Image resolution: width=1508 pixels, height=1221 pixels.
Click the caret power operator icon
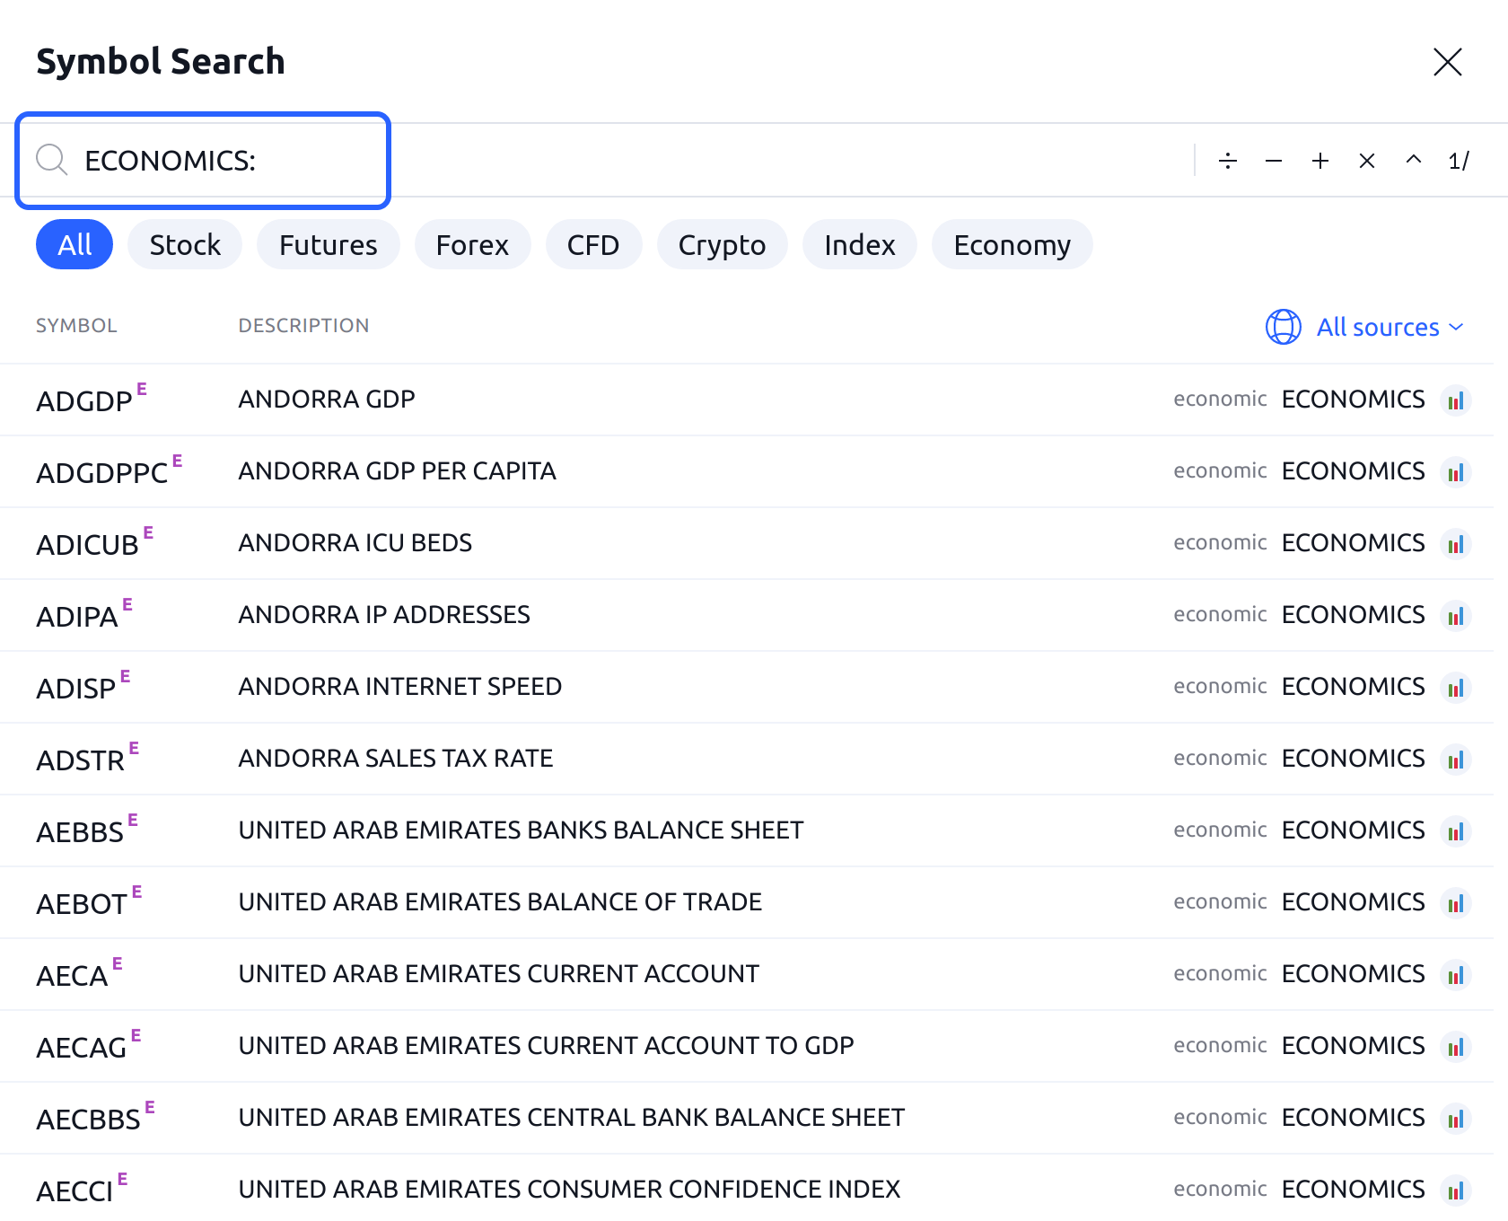point(1413,160)
